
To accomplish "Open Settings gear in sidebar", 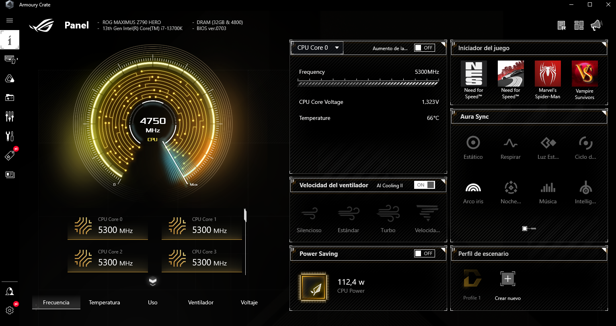I will click(x=10, y=310).
